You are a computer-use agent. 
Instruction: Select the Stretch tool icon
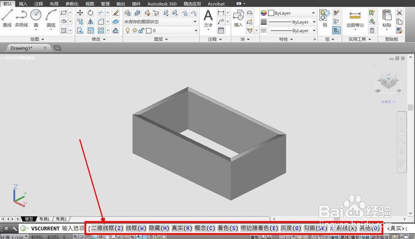tap(80, 30)
